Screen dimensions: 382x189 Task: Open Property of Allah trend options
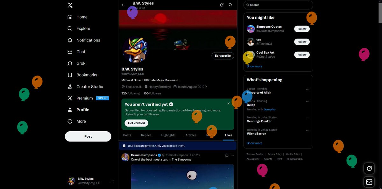[x=308, y=90]
